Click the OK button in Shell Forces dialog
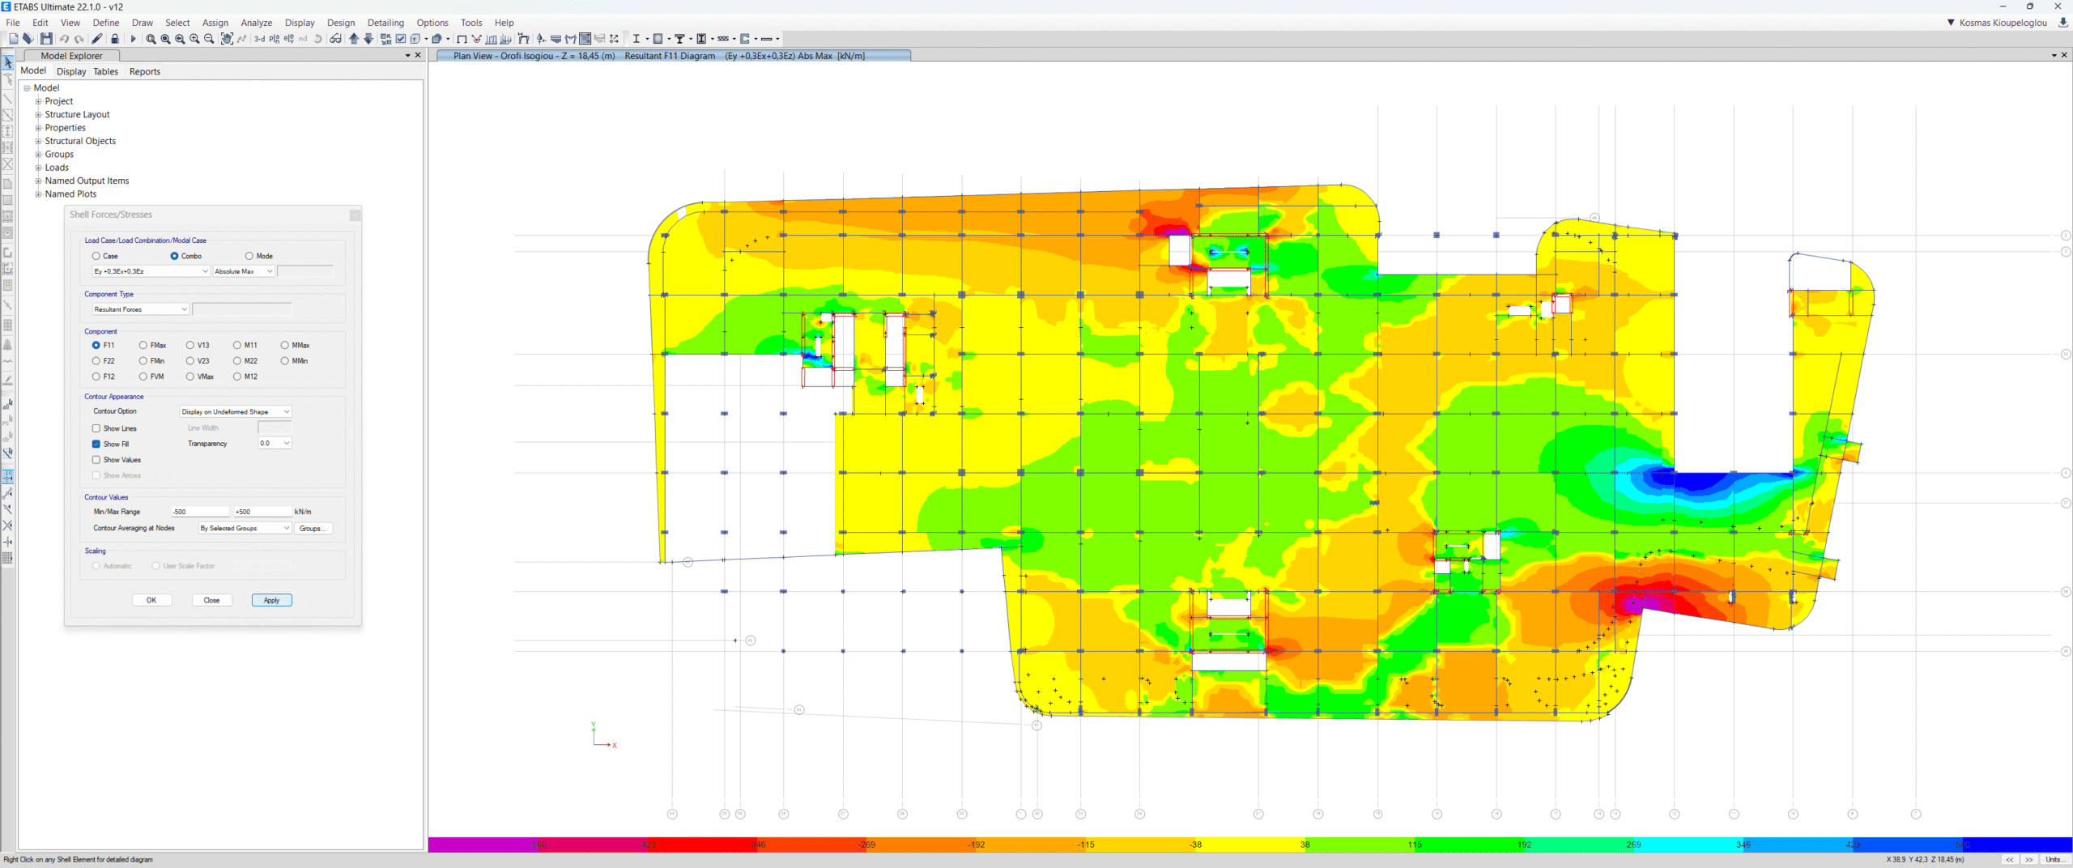This screenshot has height=868, width=2073. click(x=151, y=600)
